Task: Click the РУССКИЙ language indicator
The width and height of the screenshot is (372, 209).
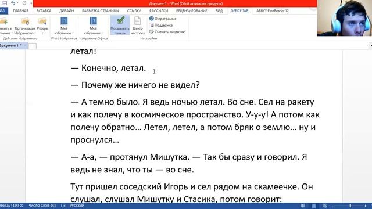Action: coord(77,206)
